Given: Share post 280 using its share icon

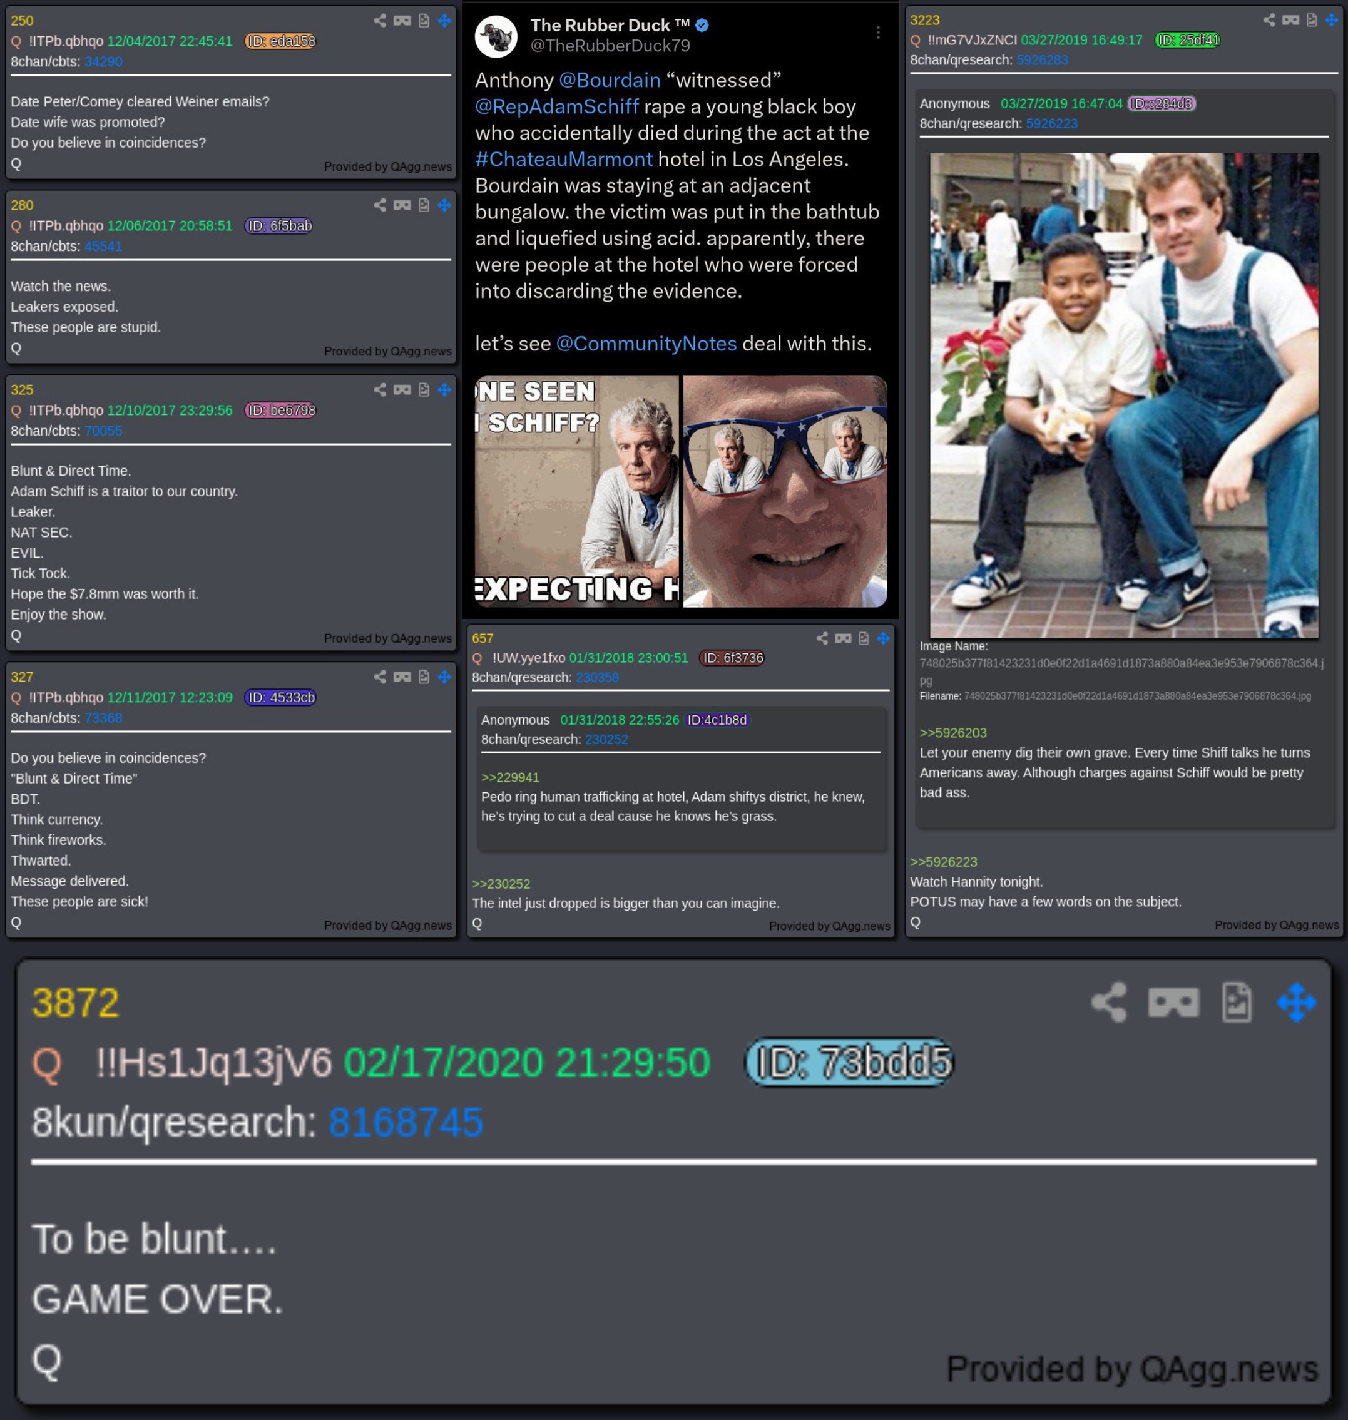Looking at the screenshot, I should tap(380, 205).
